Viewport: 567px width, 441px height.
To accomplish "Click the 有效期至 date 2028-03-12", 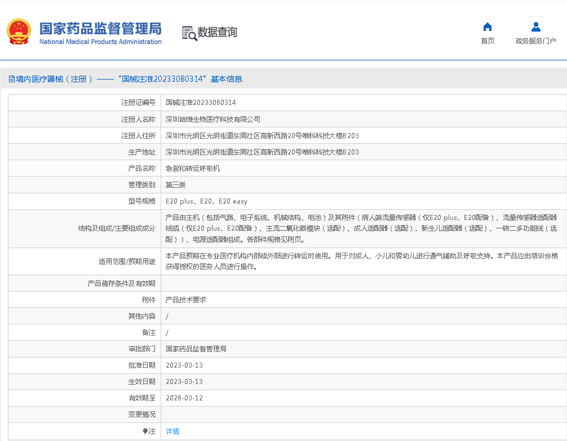I will pos(184,398).
